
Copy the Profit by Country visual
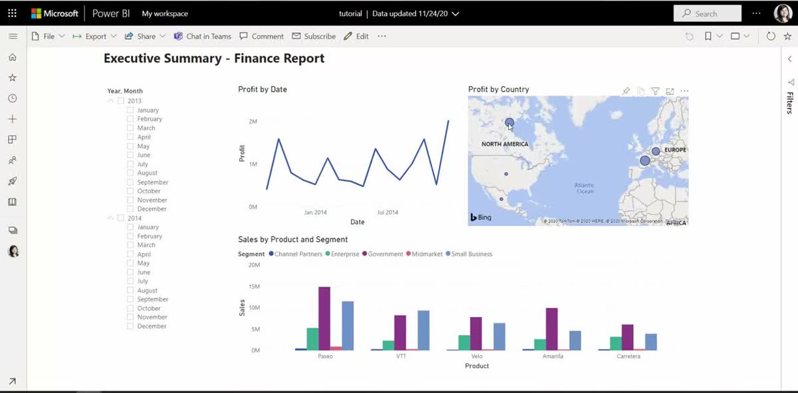click(x=641, y=91)
